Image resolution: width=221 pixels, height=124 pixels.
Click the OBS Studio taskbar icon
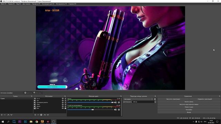[x=54, y=122]
